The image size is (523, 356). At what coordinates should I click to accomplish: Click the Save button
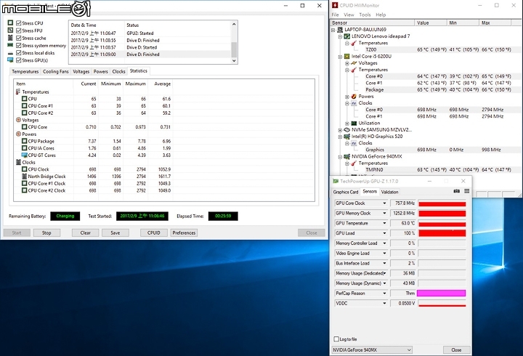(x=115, y=233)
